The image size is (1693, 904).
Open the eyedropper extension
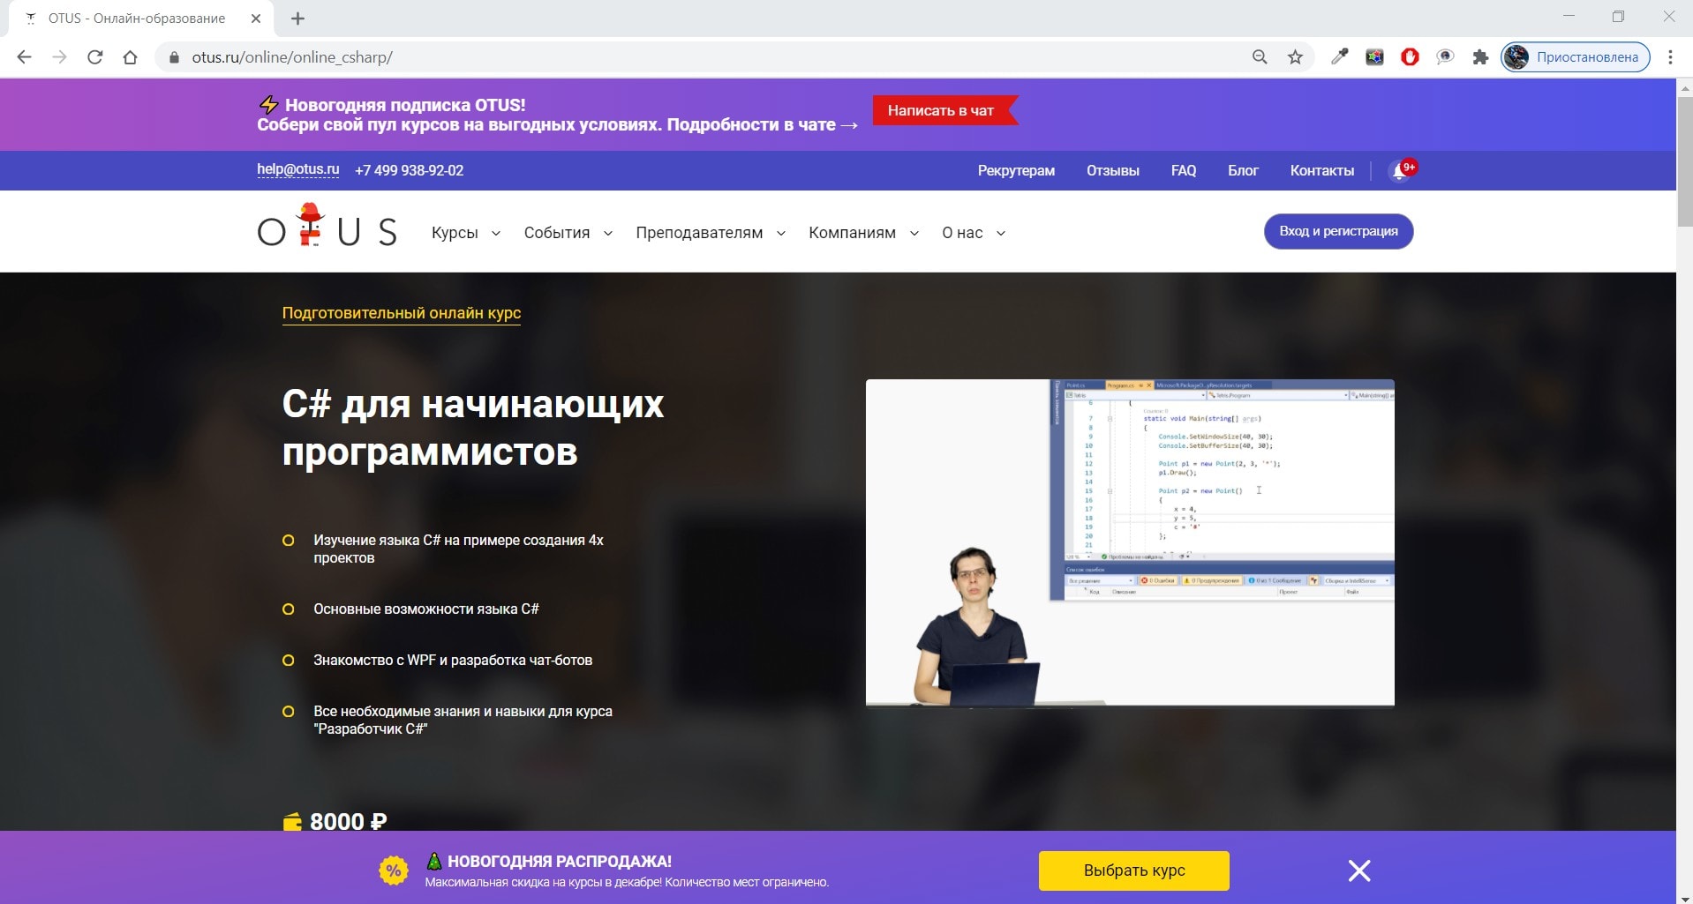click(1339, 57)
